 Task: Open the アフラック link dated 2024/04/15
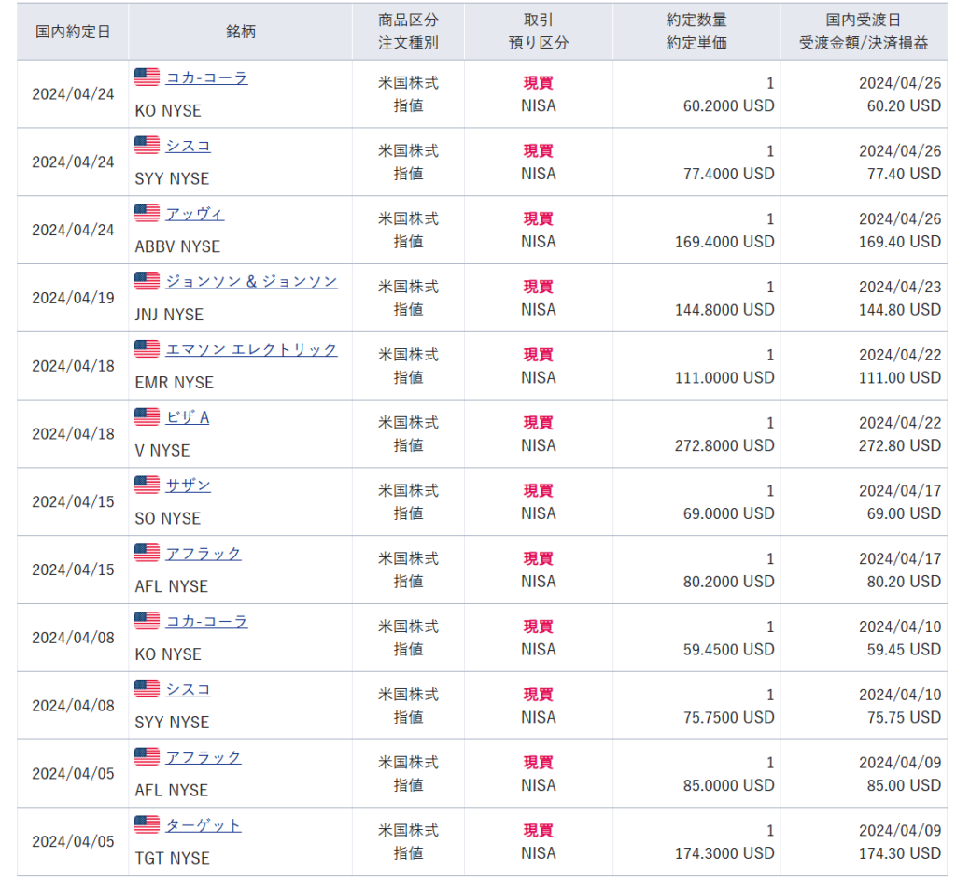(x=203, y=554)
